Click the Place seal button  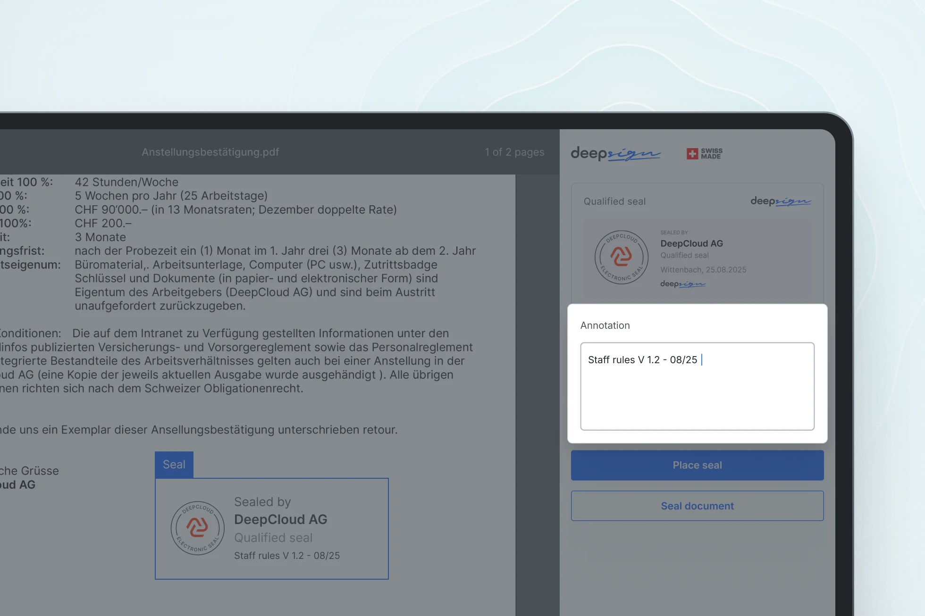(697, 465)
